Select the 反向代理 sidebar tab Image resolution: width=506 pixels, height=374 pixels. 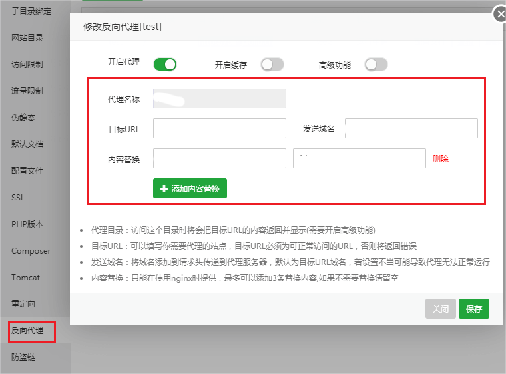(27, 331)
